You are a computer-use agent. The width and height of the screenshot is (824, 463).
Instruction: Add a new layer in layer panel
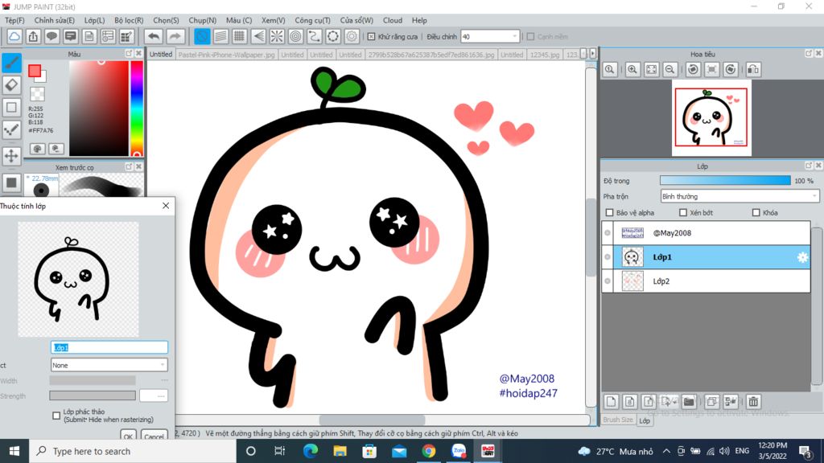pos(611,402)
